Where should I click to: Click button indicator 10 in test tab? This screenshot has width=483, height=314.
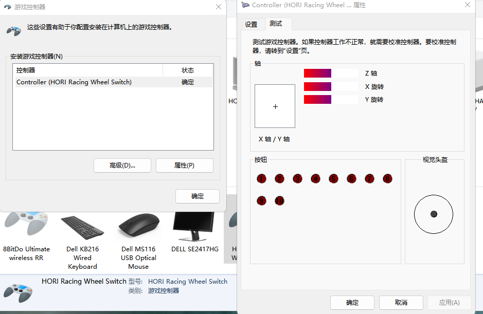click(279, 201)
